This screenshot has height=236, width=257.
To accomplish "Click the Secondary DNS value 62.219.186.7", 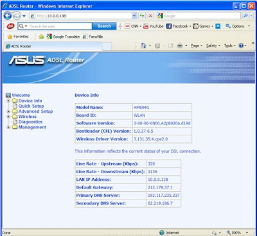I will point(160,203).
